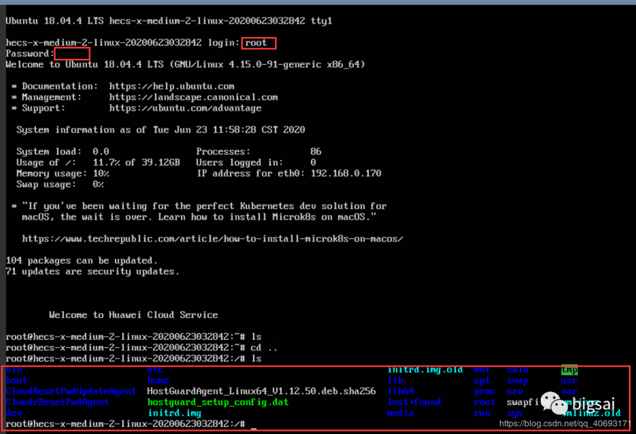Screen dimensions: 636x434
Task: Click the 'etc' directory name
Action: click(155, 370)
